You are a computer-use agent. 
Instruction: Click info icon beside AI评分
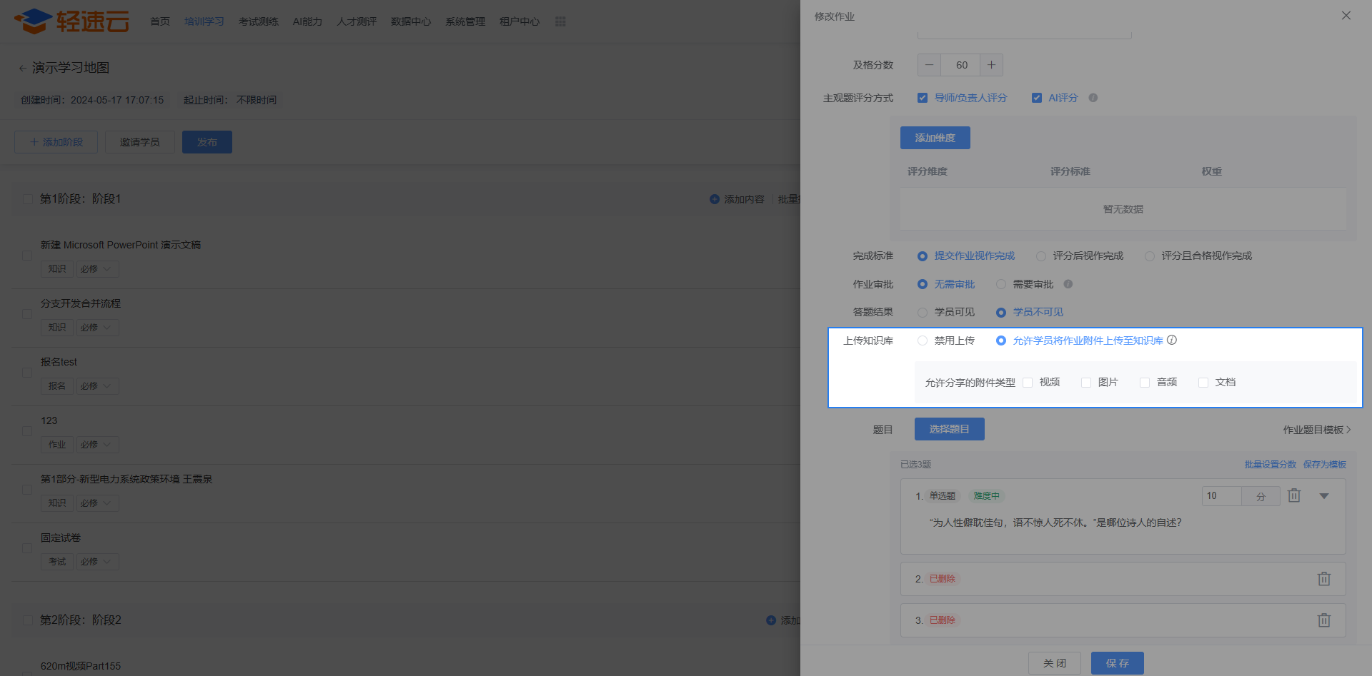(1093, 98)
